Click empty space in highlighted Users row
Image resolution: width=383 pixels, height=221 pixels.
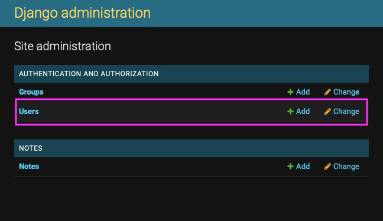pos(161,112)
